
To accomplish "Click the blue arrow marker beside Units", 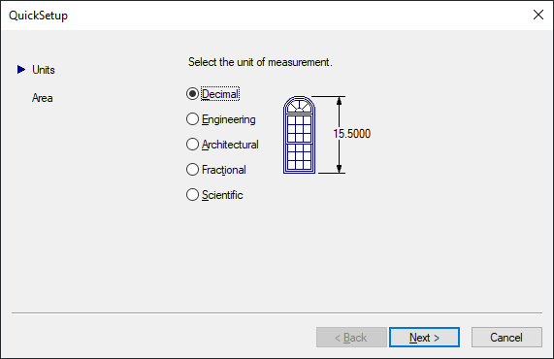I will point(21,69).
